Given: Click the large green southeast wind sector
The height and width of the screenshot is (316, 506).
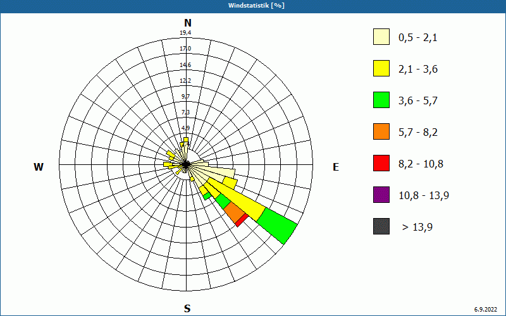Looking at the screenshot, I should point(277,226).
